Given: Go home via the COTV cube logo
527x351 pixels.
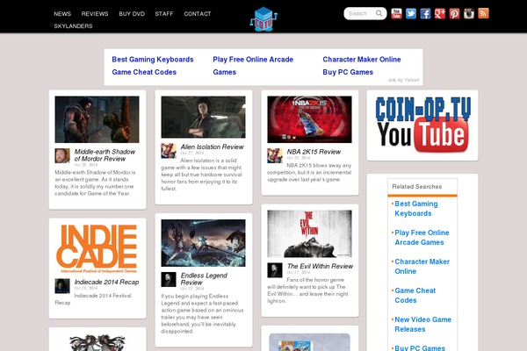Looking at the screenshot, I should point(263,19).
